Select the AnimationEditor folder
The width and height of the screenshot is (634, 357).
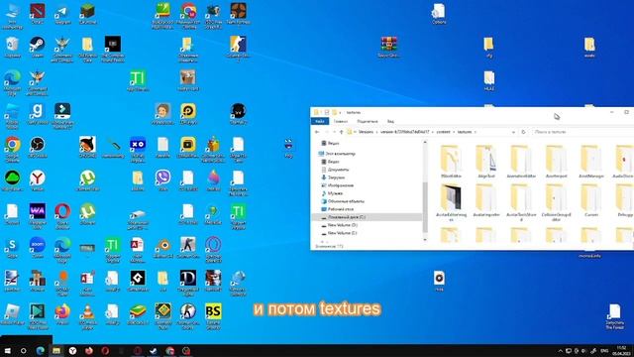(x=521, y=162)
